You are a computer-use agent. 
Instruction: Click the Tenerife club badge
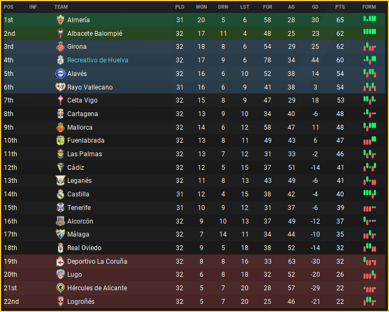[x=60, y=208]
